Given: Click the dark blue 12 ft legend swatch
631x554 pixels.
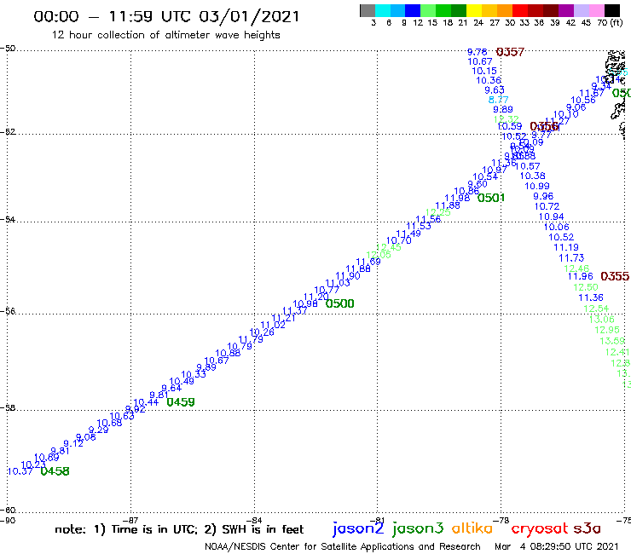Looking at the screenshot, I should [x=414, y=10].
